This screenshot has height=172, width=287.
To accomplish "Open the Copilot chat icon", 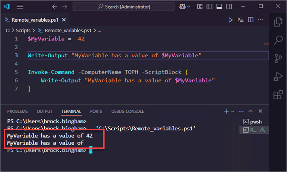I will (182, 7).
